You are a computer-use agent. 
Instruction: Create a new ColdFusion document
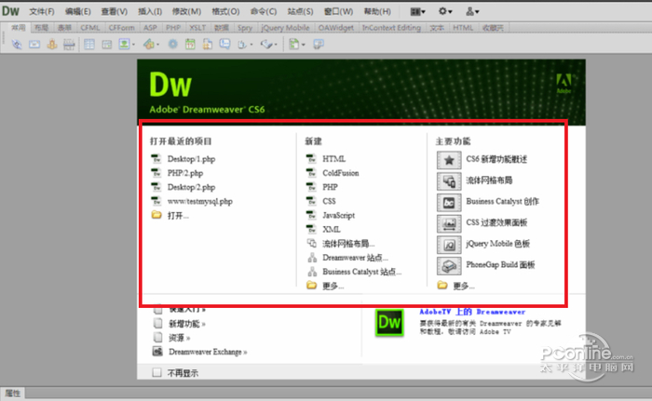coord(341,173)
